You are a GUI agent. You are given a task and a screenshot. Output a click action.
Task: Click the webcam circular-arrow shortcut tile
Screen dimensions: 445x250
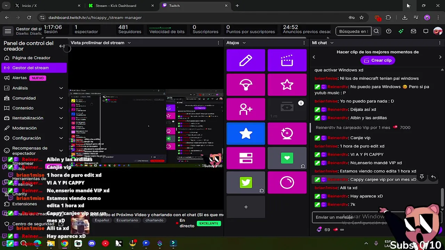[x=287, y=134]
